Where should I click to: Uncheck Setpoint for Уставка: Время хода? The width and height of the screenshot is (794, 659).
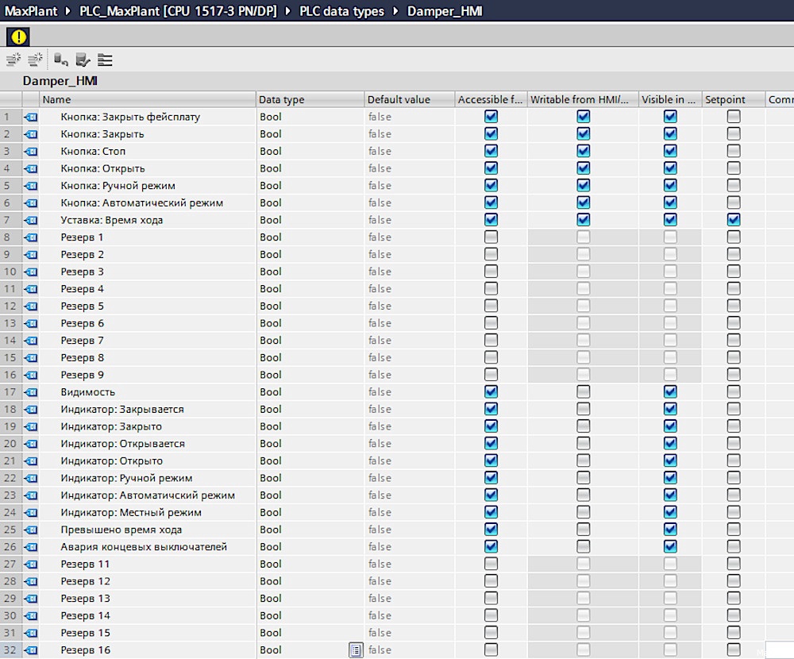click(733, 220)
